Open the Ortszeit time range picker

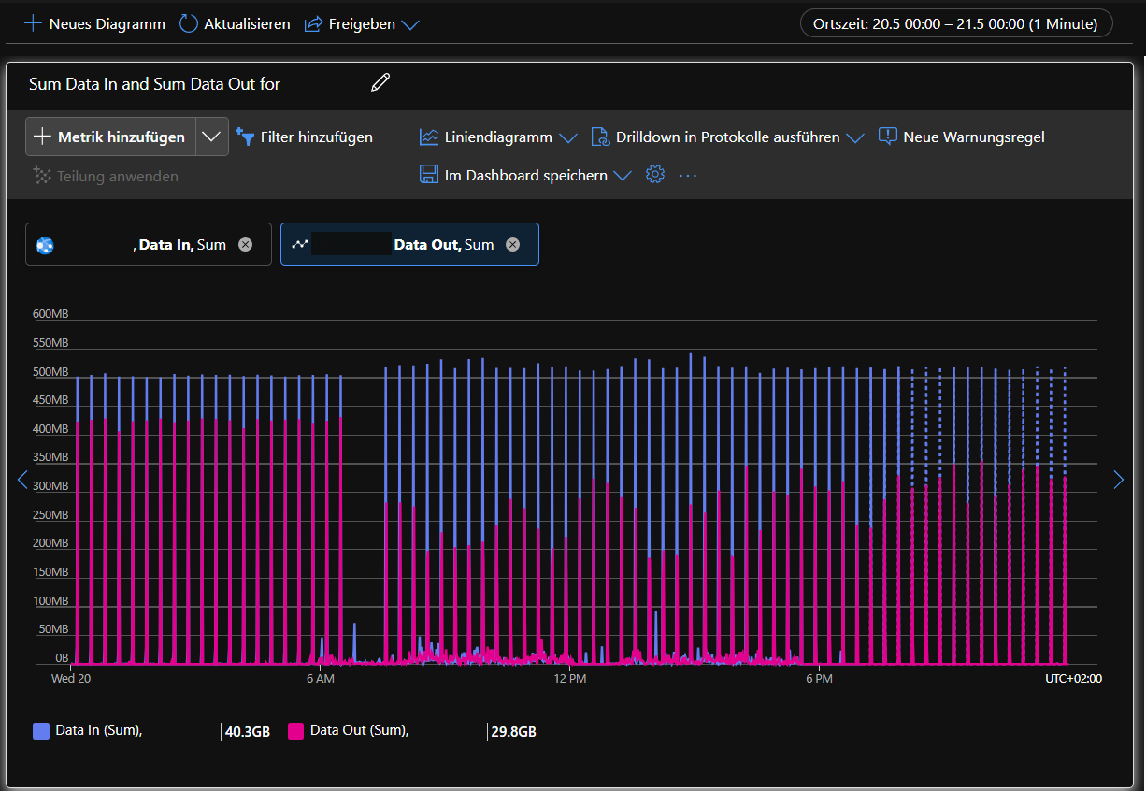coord(956,23)
